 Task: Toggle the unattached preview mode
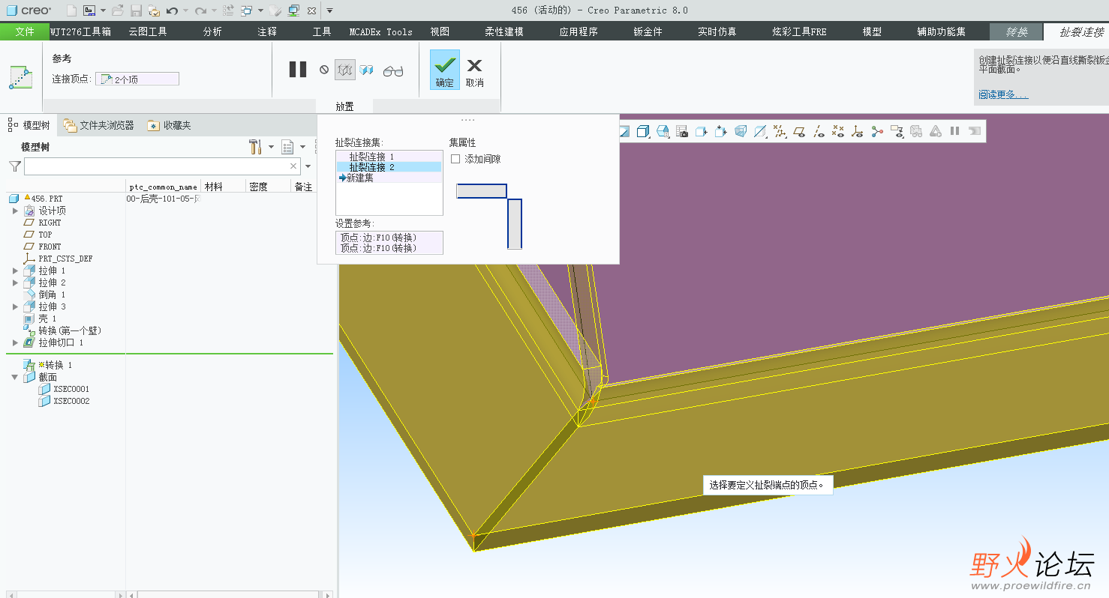345,70
